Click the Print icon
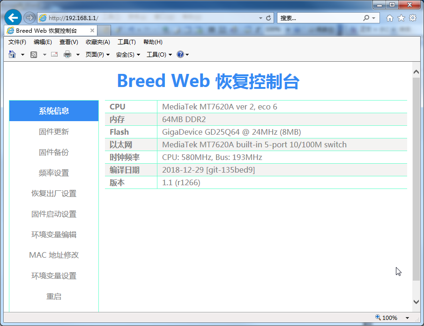The image size is (424, 326). coord(67,55)
